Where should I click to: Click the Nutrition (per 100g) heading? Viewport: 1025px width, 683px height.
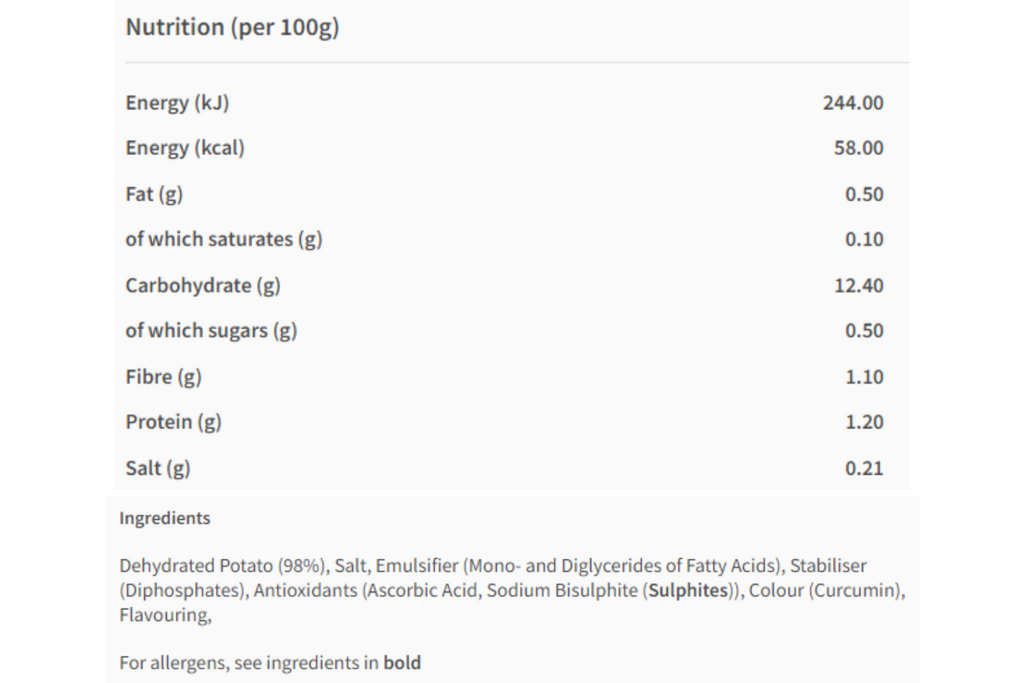pyautogui.click(x=232, y=27)
